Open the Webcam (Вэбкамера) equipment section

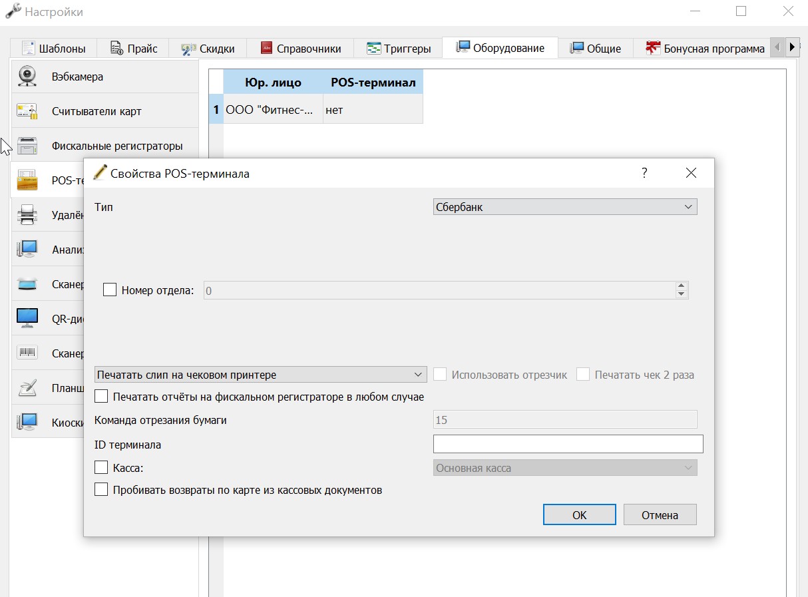pos(104,77)
